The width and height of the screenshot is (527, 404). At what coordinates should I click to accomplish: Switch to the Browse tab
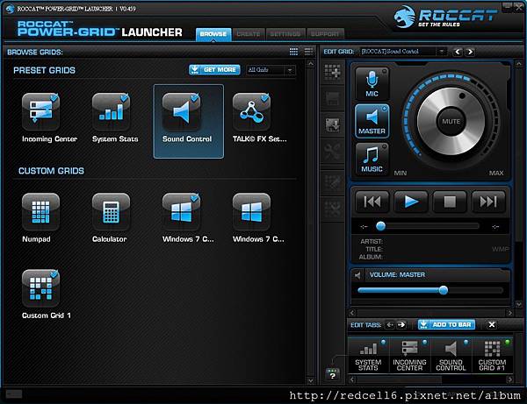(213, 34)
